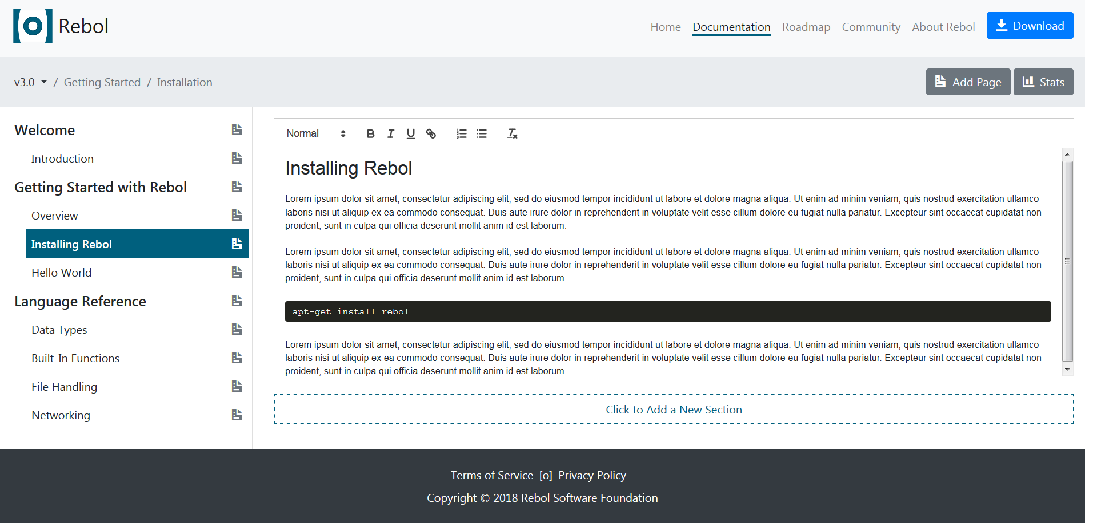Apply bulleted list formatting
The image size is (1097, 523).
482,133
